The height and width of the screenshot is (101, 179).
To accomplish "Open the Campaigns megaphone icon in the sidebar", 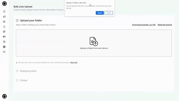I will coord(4,17).
